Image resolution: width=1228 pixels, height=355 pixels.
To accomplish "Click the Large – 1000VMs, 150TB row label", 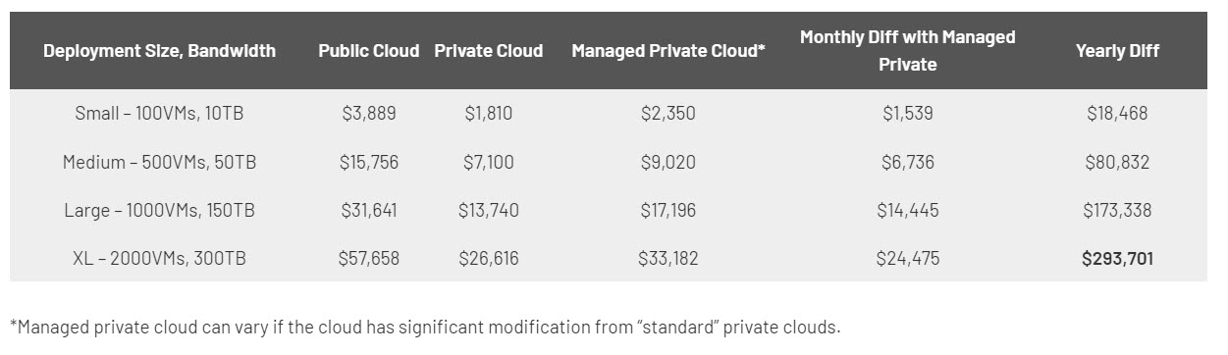I will pyautogui.click(x=159, y=210).
